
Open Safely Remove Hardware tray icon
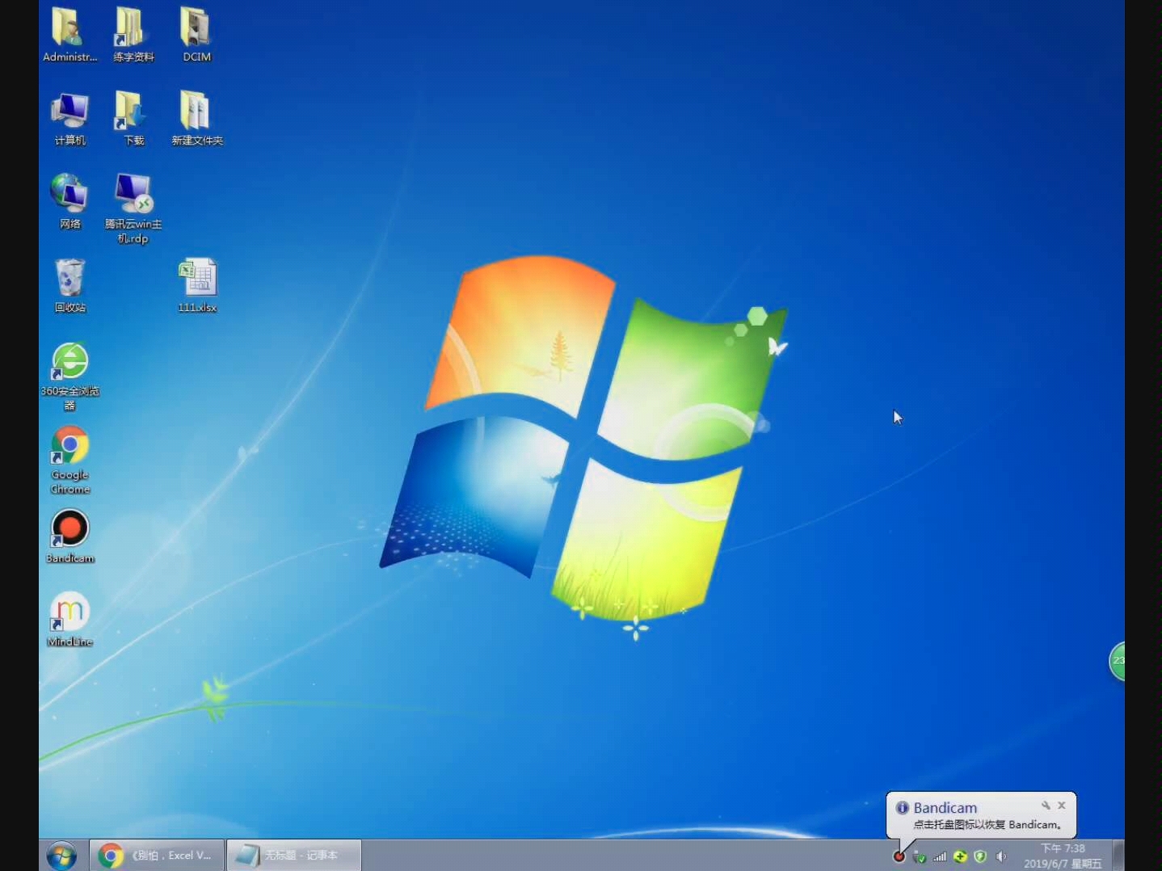coord(919,856)
